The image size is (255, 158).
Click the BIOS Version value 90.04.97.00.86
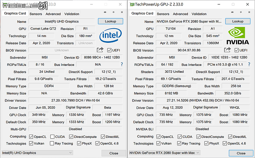click(189, 50)
